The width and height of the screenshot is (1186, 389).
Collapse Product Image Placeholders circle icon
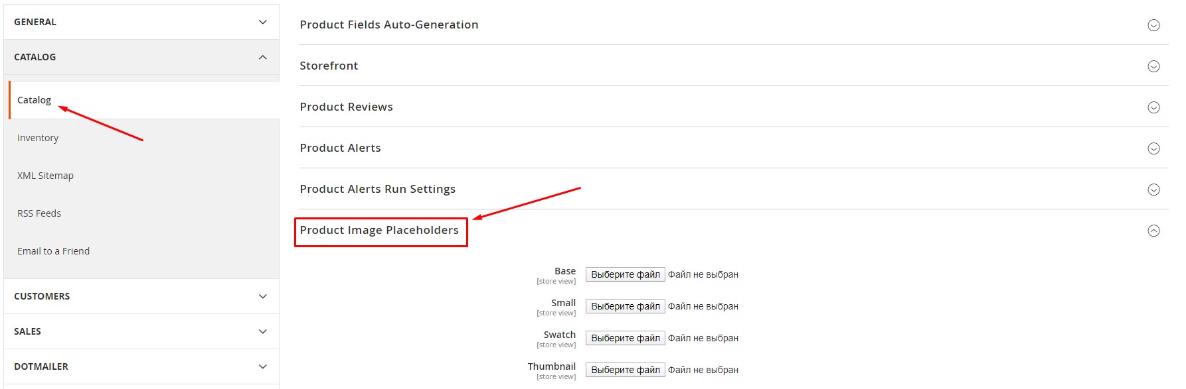click(x=1153, y=231)
